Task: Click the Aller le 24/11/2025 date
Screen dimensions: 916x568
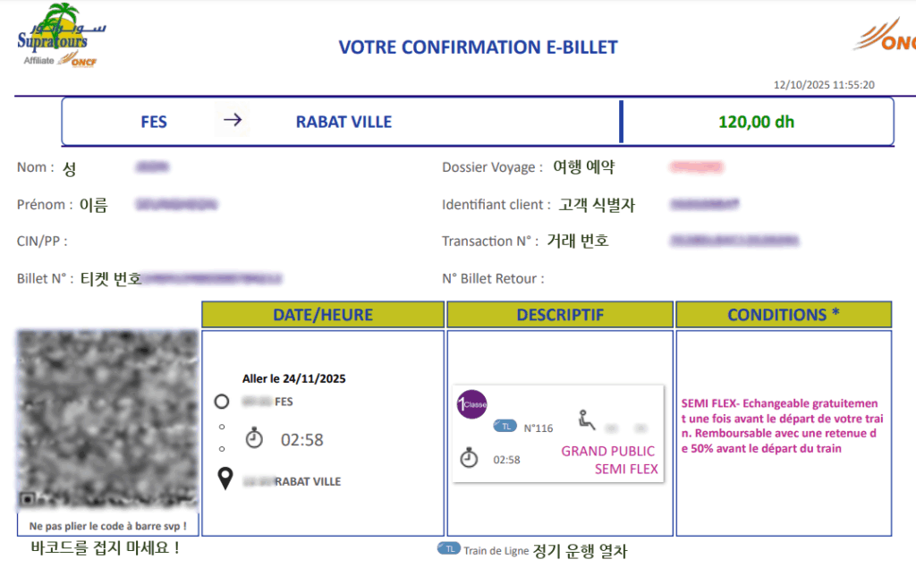Action: [x=293, y=378]
